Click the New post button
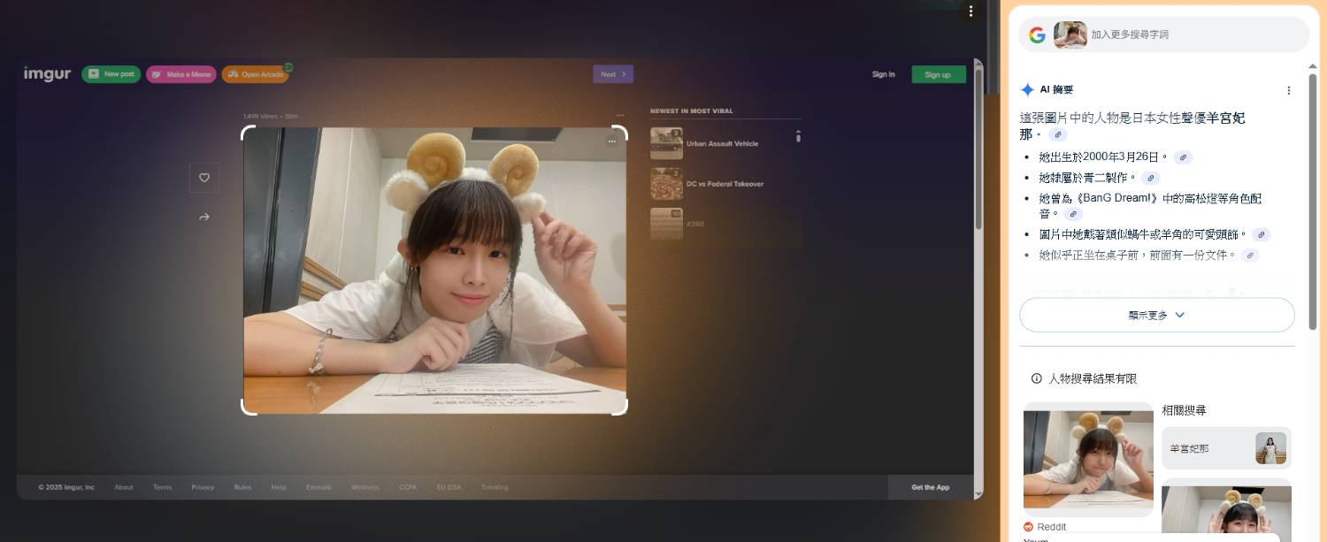This screenshot has height=542, width=1327. click(x=111, y=74)
